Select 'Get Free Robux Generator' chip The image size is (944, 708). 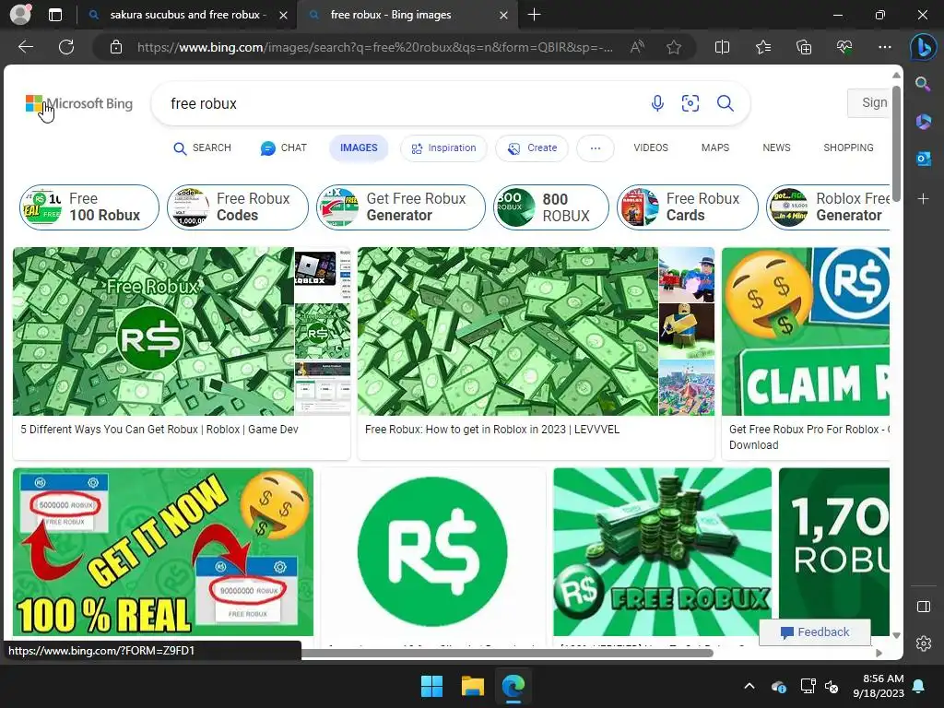click(x=400, y=207)
